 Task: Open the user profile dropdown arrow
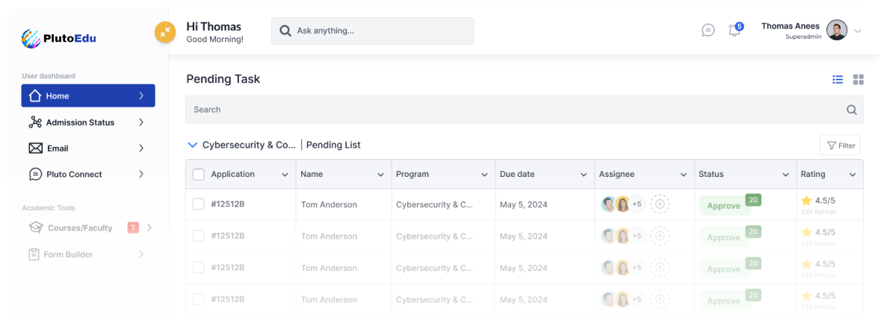pos(858,31)
